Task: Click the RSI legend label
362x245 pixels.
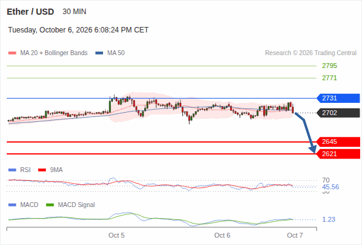Action: tap(25, 170)
